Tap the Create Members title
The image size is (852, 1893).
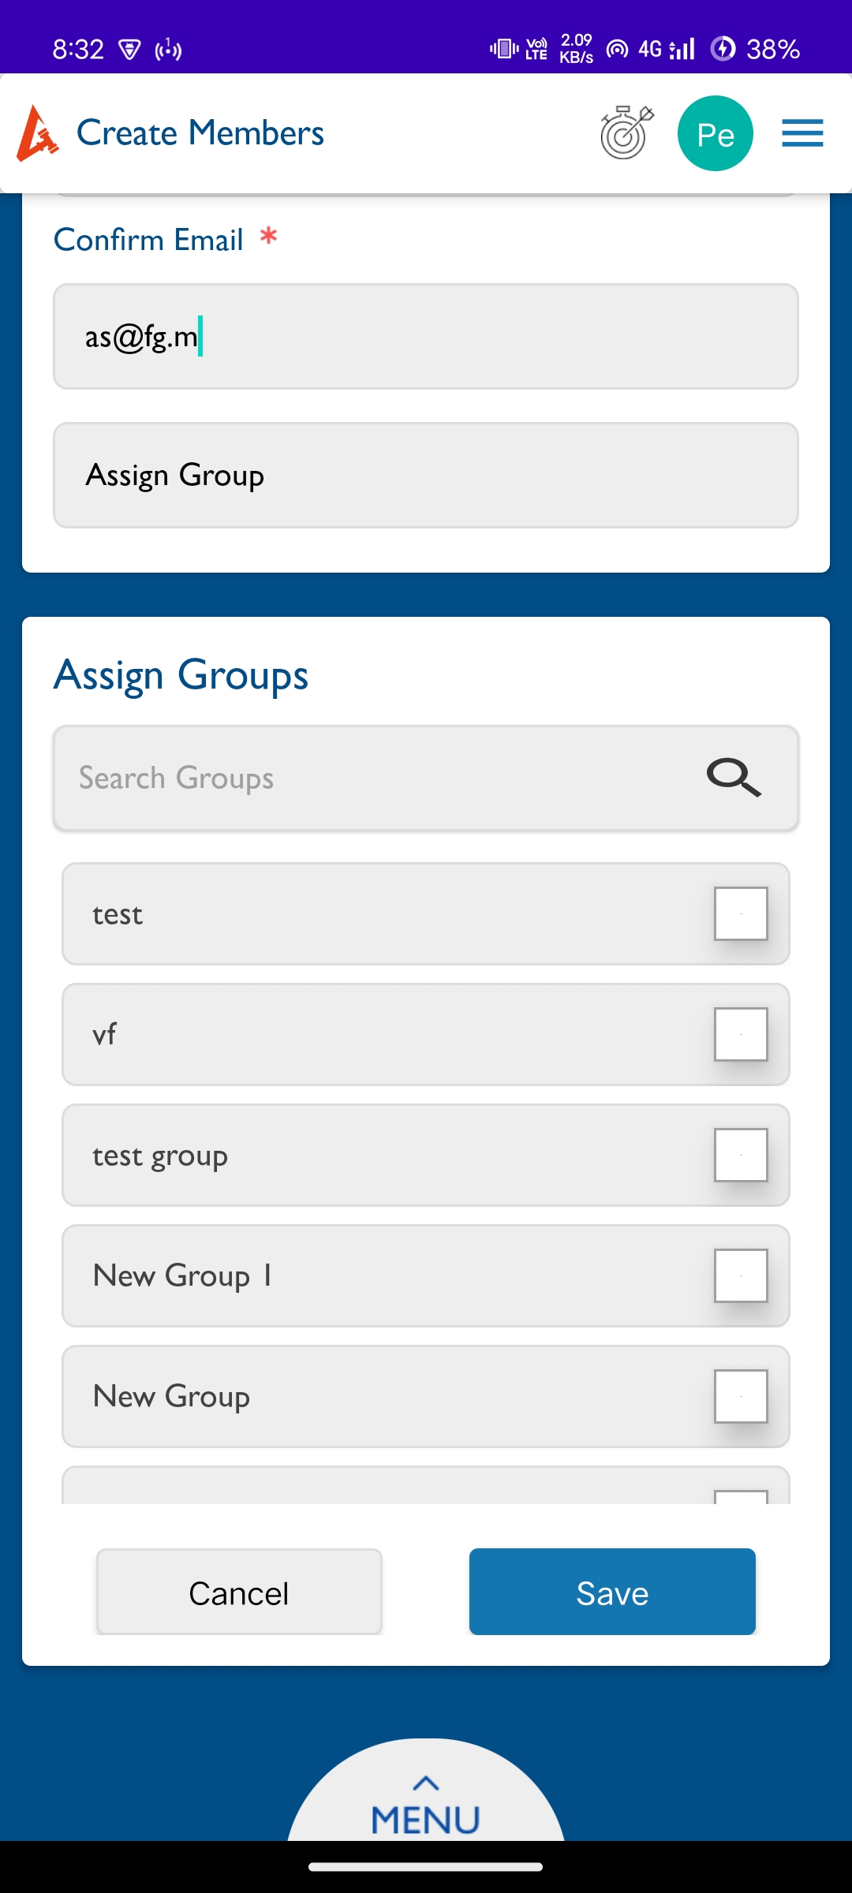[x=200, y=133]
